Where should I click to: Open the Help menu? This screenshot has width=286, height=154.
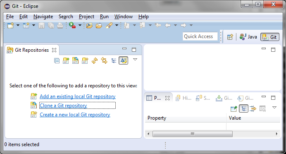(x=143, y=17)
